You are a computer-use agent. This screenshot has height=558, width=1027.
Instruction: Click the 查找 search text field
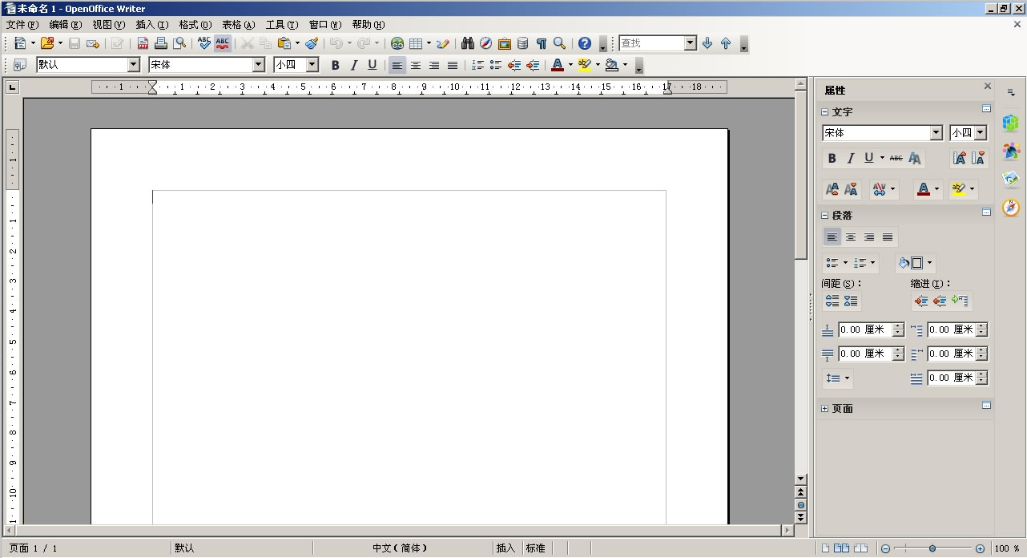tap(650, 43)
